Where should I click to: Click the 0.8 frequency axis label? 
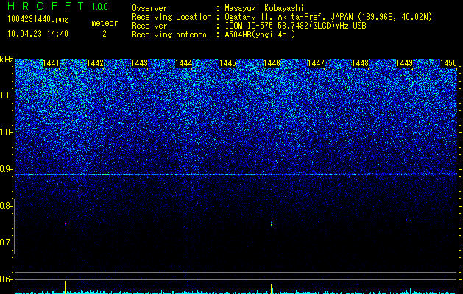[7, 206]
